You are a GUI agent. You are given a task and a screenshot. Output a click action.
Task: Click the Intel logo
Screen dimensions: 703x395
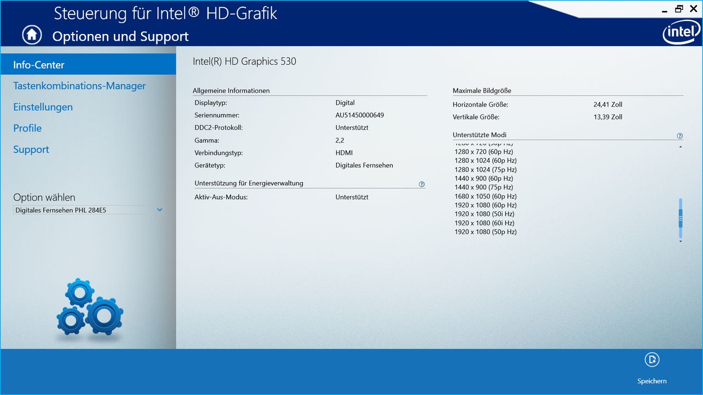pyautogui.click(x=682, y=33)
